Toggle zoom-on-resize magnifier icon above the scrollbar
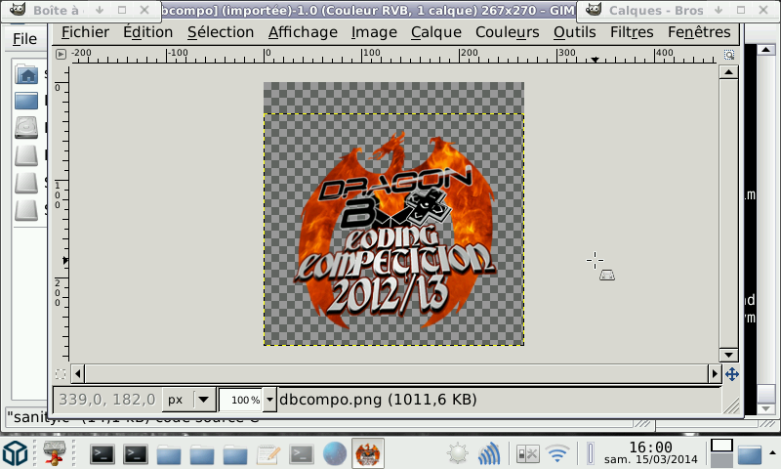 [x=728, y=55]
